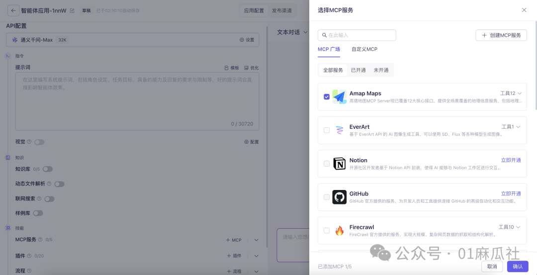The image size is (537, 275).
Task: Expand the 流程 section chevron
Action: (256, 271)
